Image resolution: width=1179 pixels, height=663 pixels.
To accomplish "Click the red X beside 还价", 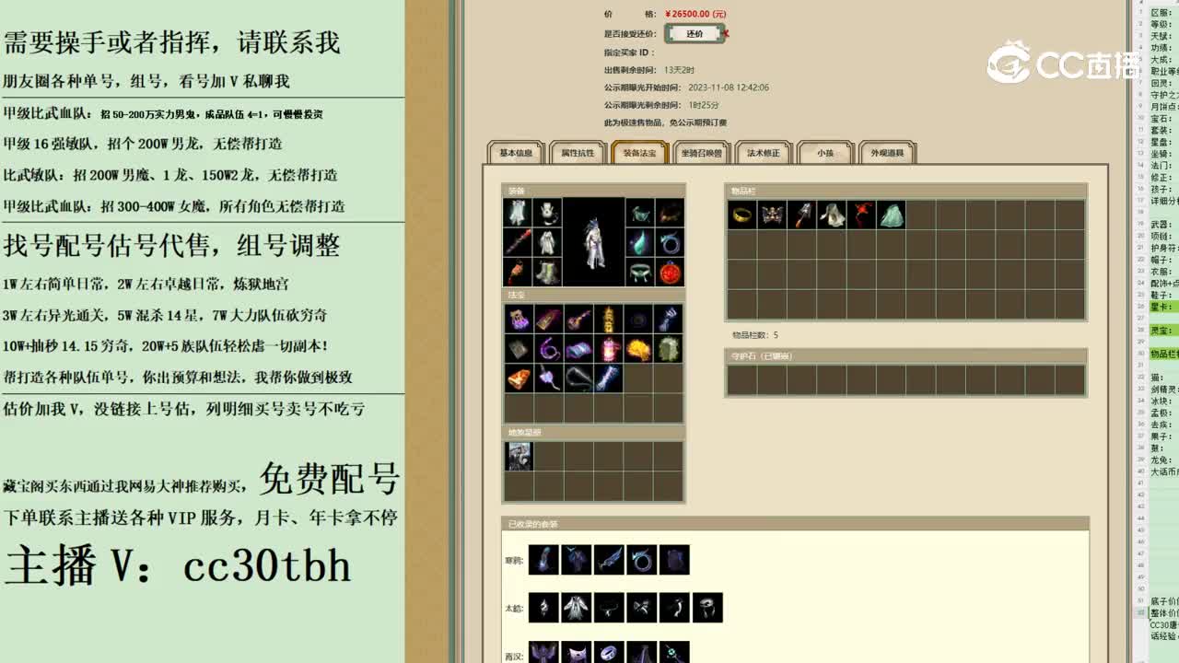I will pyautogui.click(x=726, y=34).
